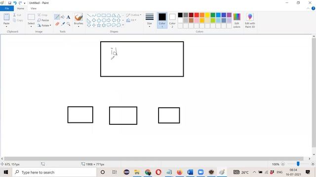The width and height of the screenshot is (316, 177).
Task: Choose the Rounded rectangle shape
Action: (x=109, y=15)
